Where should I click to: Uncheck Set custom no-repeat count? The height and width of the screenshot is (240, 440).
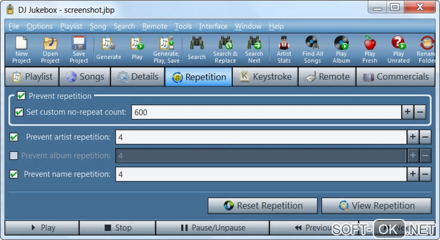click(19, 112)
